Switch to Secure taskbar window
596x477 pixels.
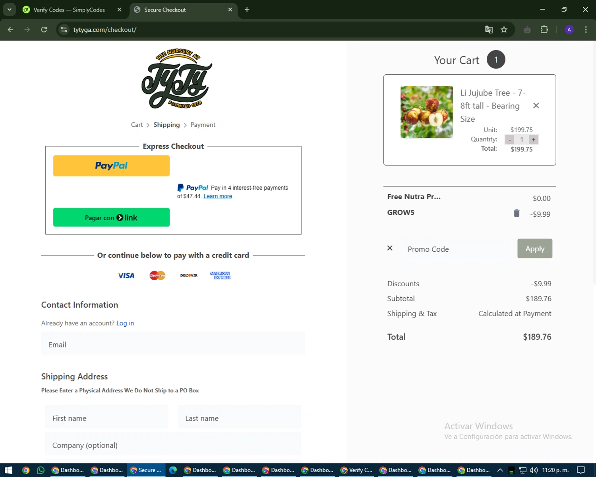pos(146,470)
